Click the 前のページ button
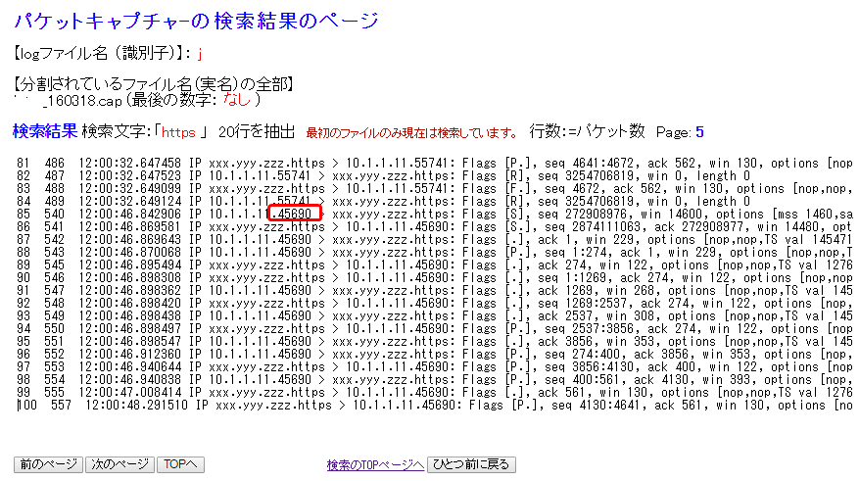Screen dimensions: 859x481 click(x=46, y=463)
